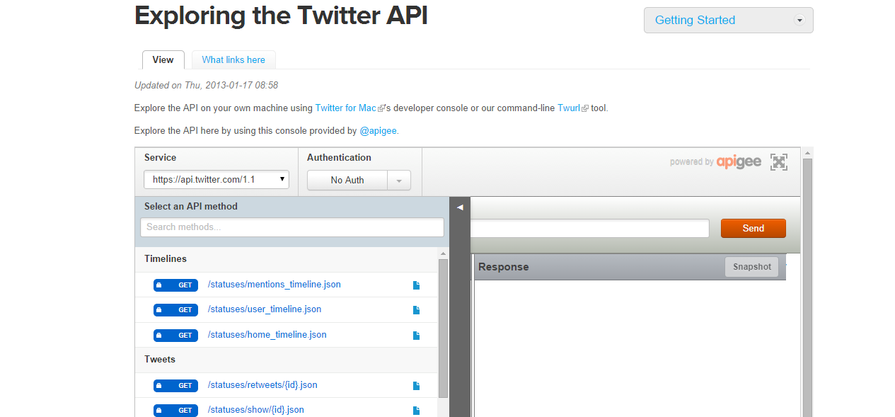The image size is (895, 417).
Task: Open documentation icon for user_timeline.json
Action: point(416,310)
